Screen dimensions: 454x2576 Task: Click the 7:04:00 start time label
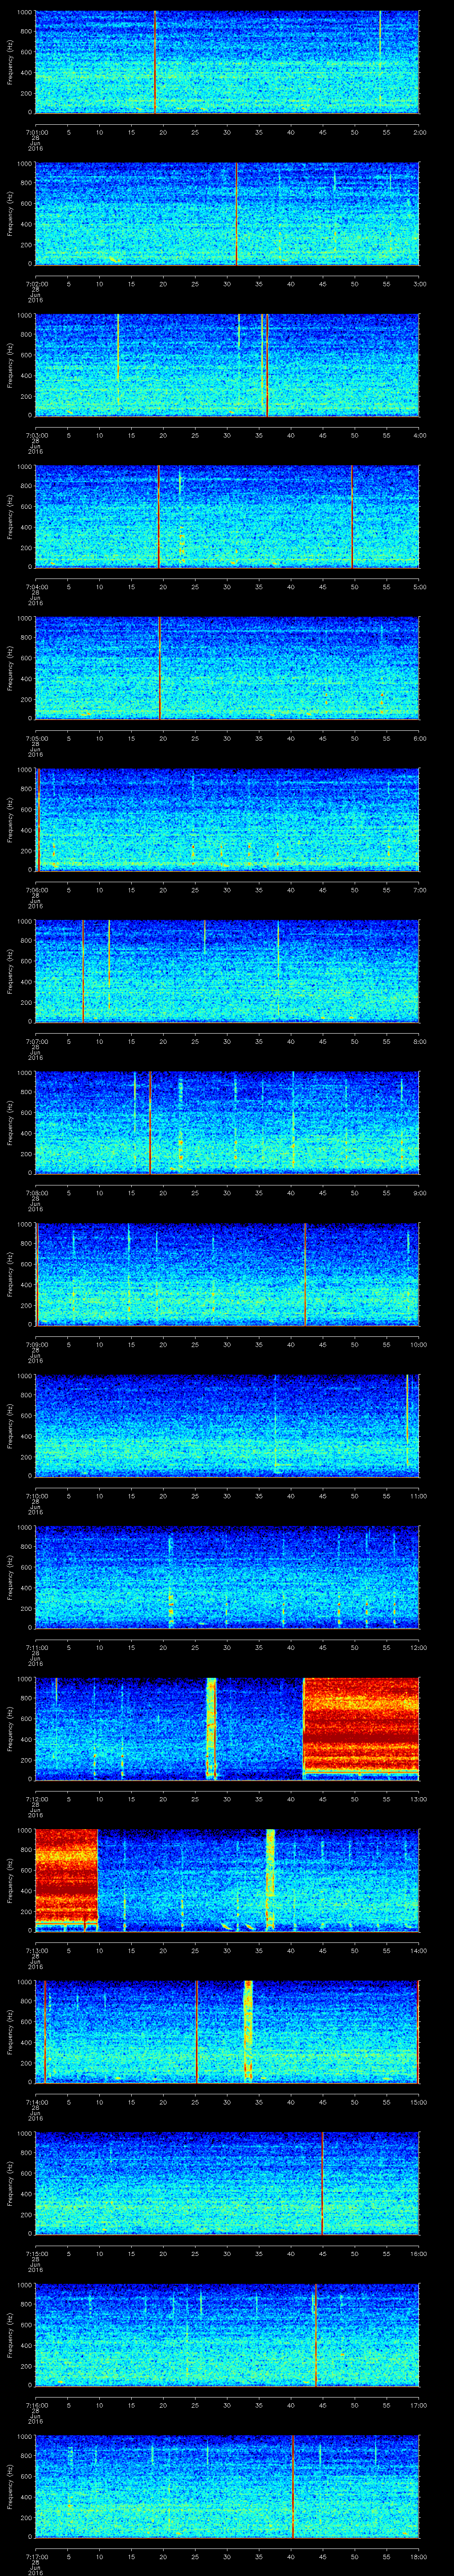[x=36, y=586]
